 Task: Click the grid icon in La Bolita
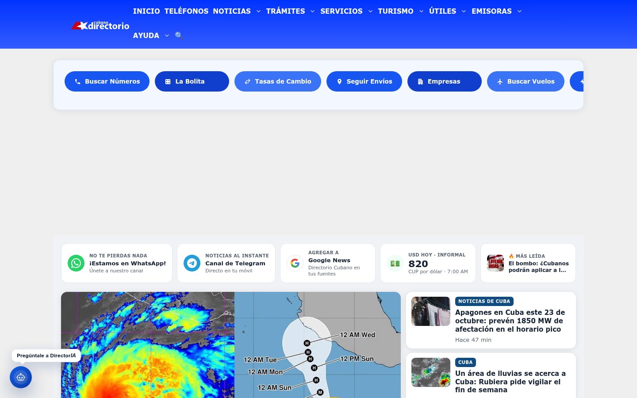pos(168,81)
